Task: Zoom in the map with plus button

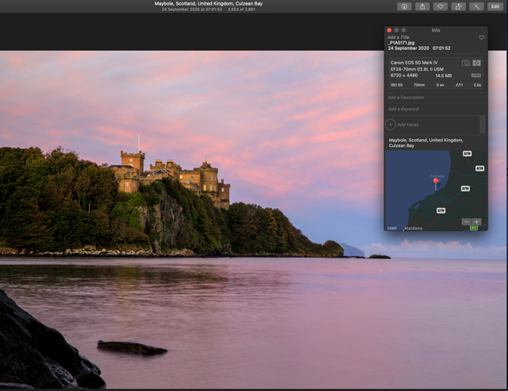Action: click(x=477, y=222)
